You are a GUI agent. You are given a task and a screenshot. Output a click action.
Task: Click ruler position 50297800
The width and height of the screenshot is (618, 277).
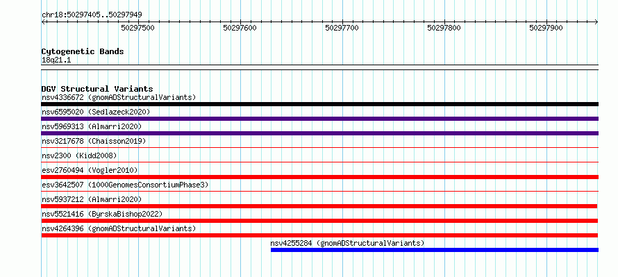(x=444, y=28)
